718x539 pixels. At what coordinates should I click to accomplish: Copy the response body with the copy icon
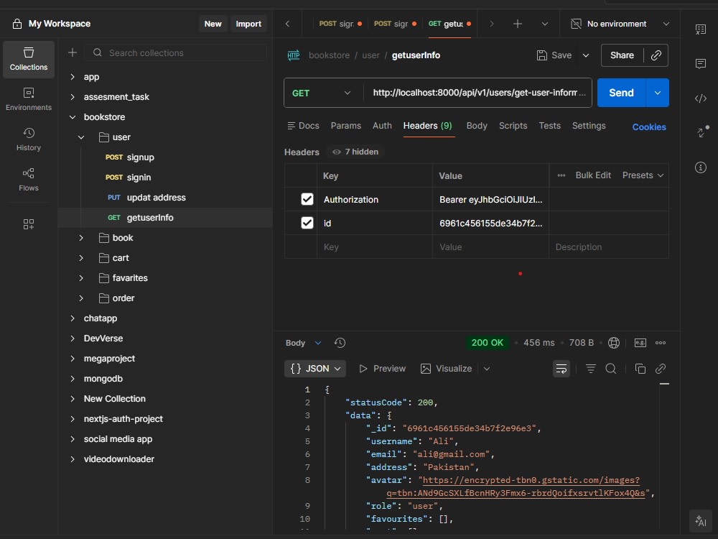640,369
